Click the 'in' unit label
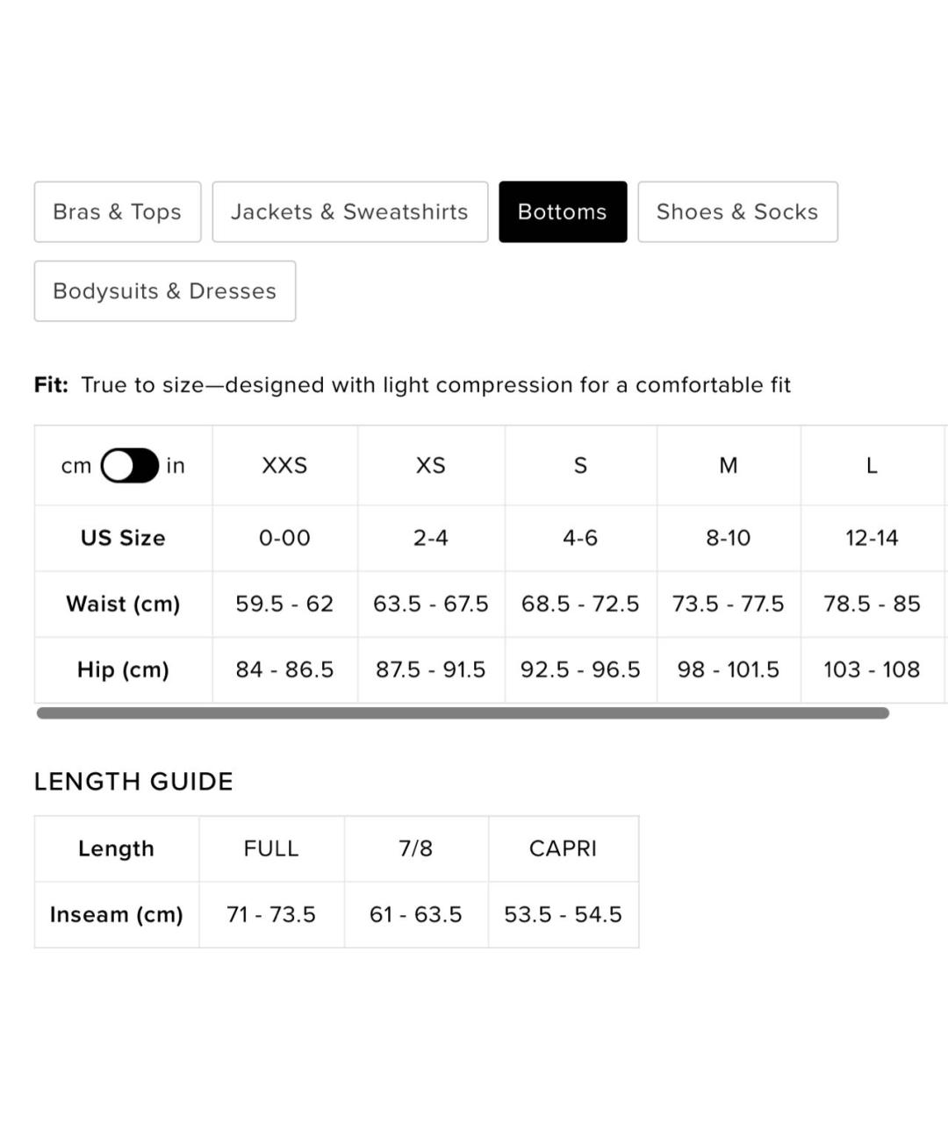 pyautogui.click(x=176, y=466)
